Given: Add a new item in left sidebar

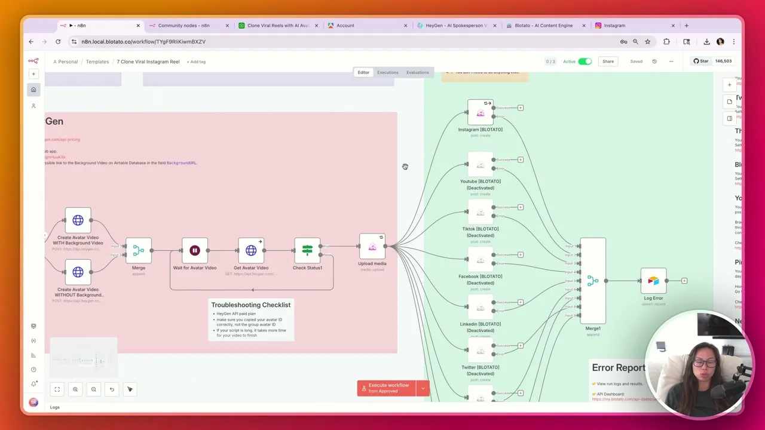Looking at the screenshot, I should pos(33,74).
